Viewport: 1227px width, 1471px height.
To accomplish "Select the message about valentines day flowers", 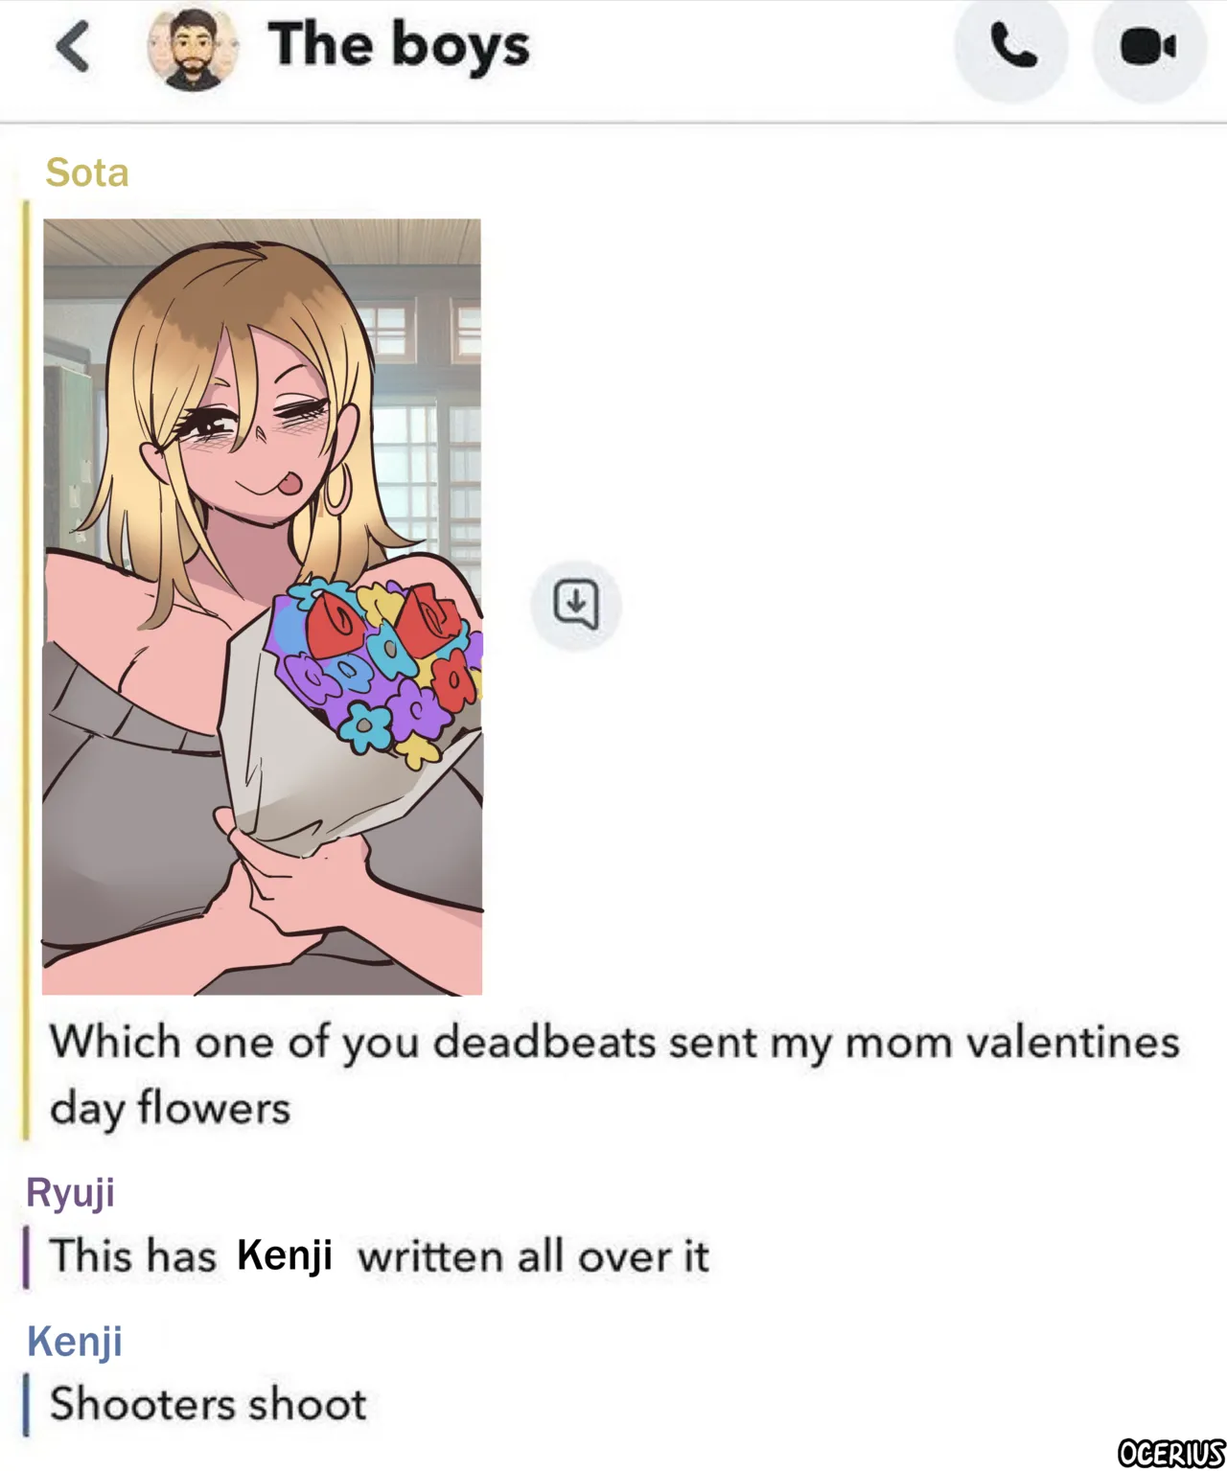I will click(x=613, y=1074).
